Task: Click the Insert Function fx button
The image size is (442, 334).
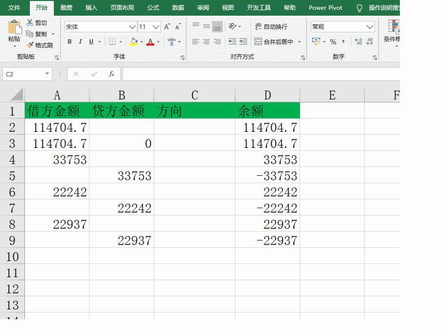Action: coord(112,74)
